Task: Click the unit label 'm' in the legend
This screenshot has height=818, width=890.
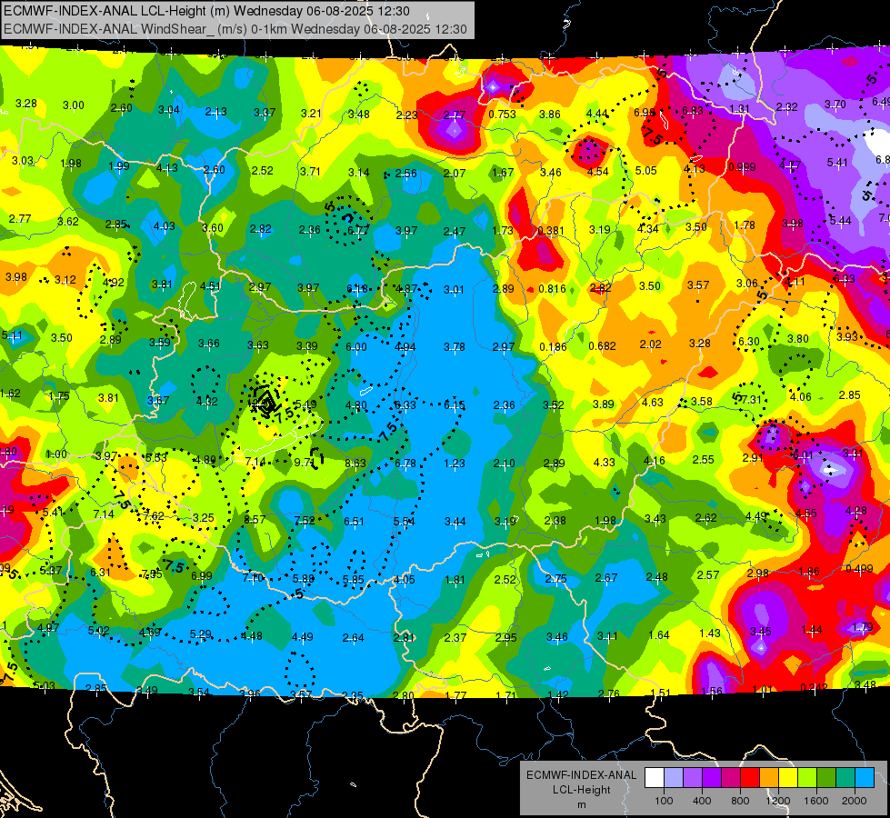Action: 581,805
